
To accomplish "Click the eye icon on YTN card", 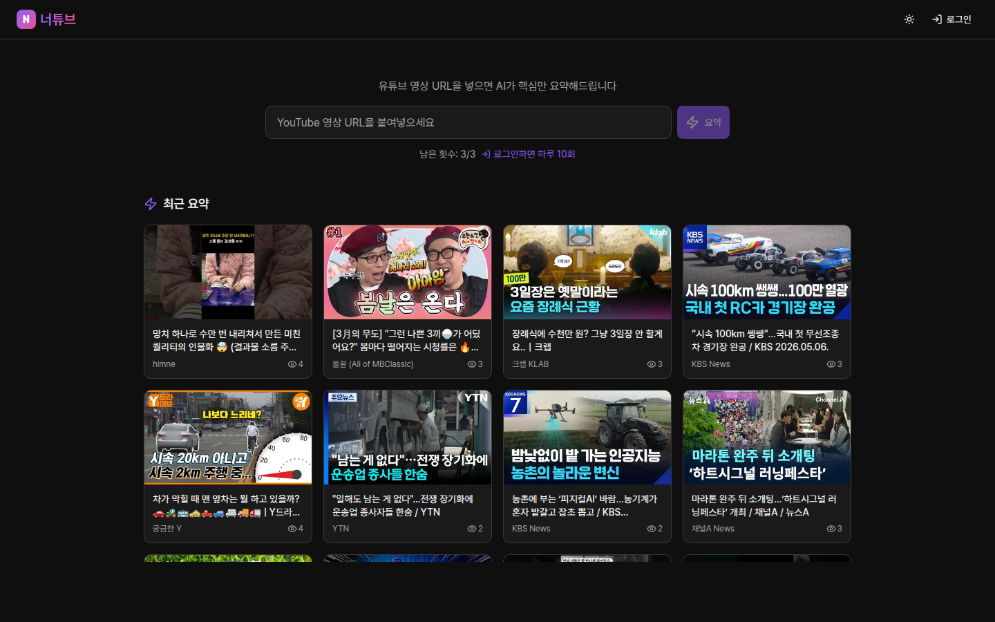I will click(x=472, y=529).
